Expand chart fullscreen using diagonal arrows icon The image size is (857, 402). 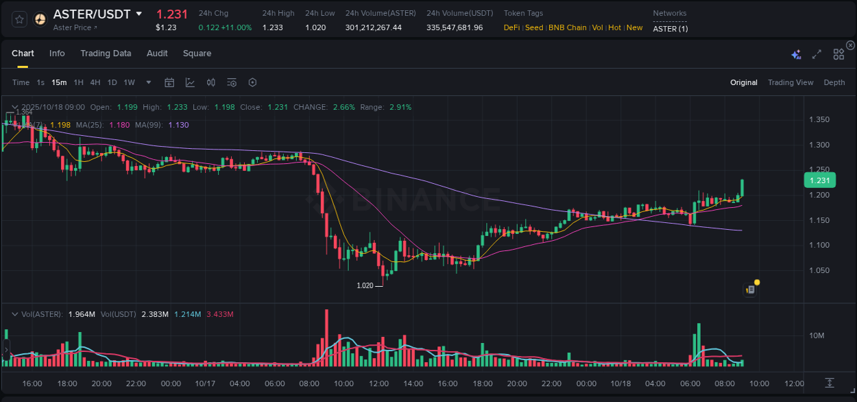pyautogui.click(x=816, y=54)
